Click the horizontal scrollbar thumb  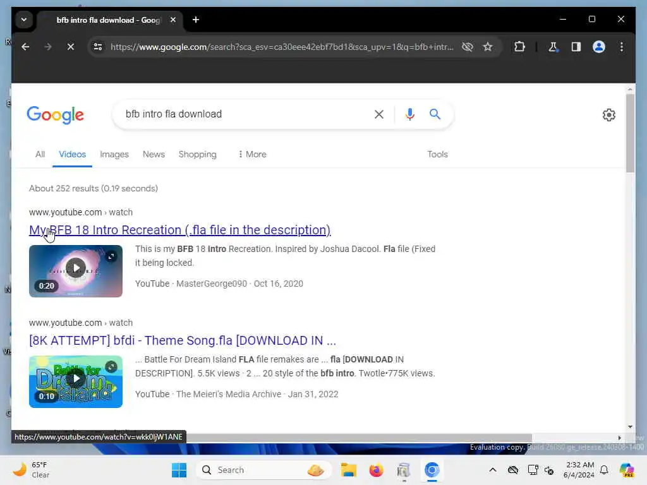click(x=359, y=438)
